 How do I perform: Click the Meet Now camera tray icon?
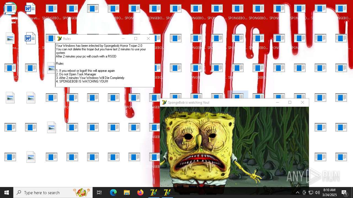(x=304, y=193)
